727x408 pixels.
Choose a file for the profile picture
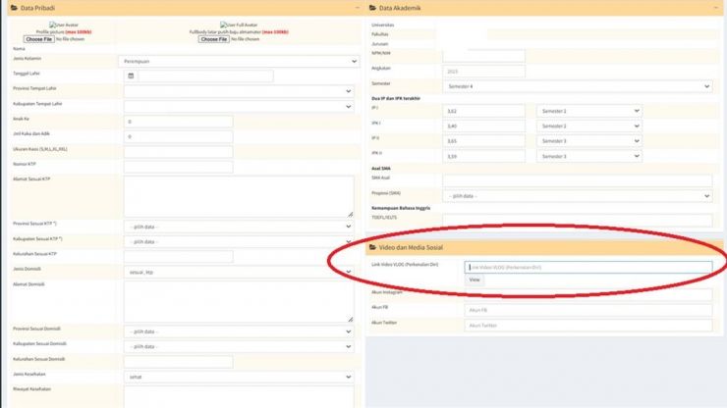(39, 39)
